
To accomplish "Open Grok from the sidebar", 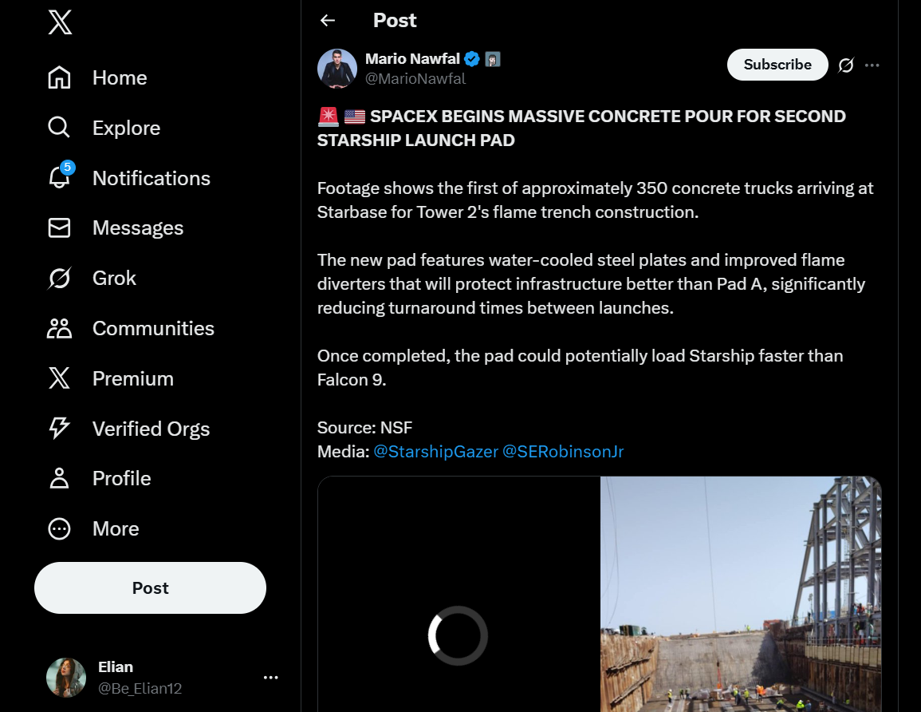I will click(x=113, y=279).
